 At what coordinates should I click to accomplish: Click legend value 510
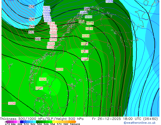[x=26, y=124]
